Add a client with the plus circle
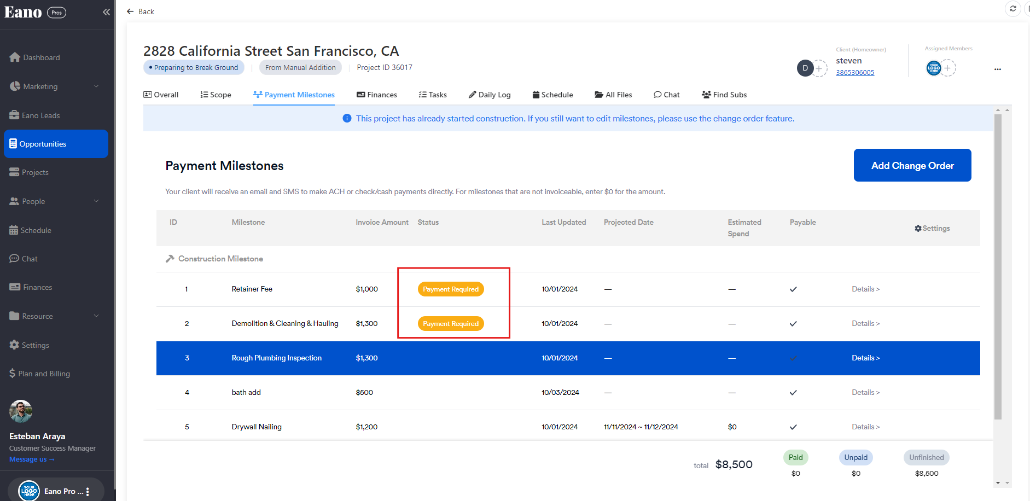Viewport: 1030px width, 501px height. click(819, 68)
